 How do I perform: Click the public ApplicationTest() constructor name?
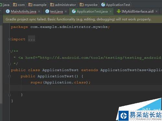(x=56, y=76)
